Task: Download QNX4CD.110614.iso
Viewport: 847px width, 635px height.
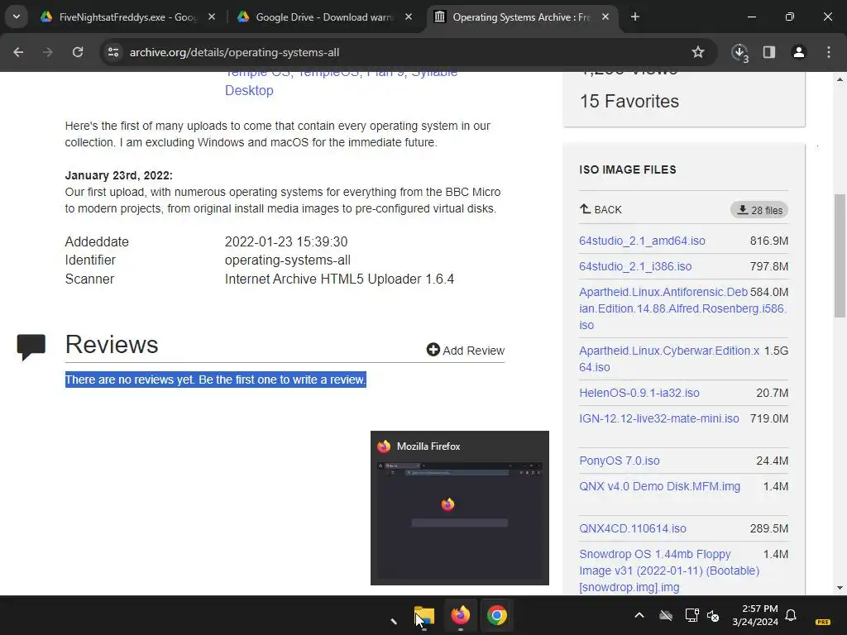Action: pos(633,528)
